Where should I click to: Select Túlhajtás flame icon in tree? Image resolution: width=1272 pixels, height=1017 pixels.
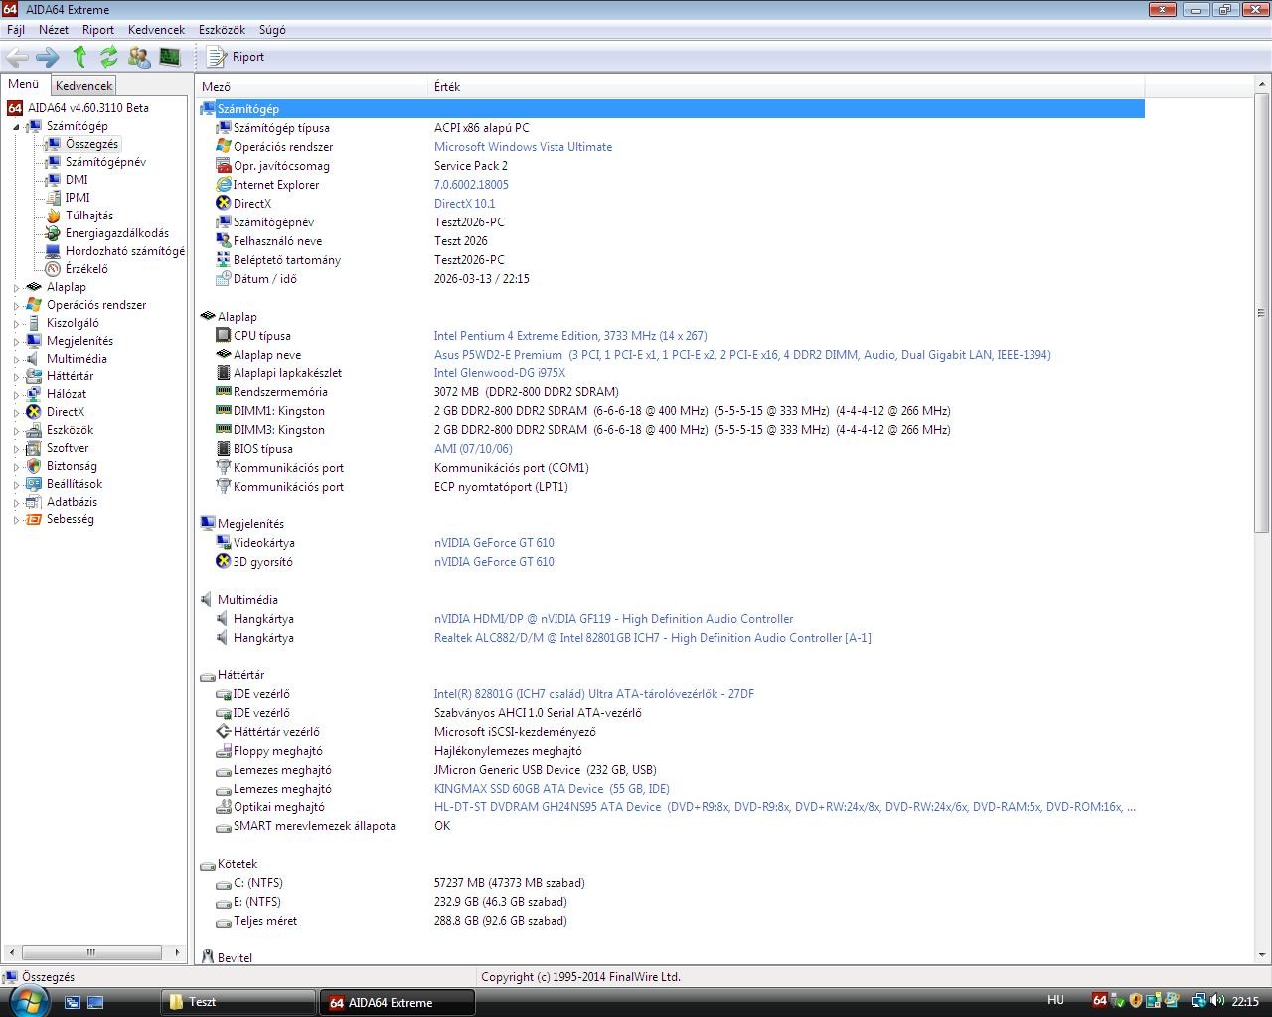tap(53, 216)
